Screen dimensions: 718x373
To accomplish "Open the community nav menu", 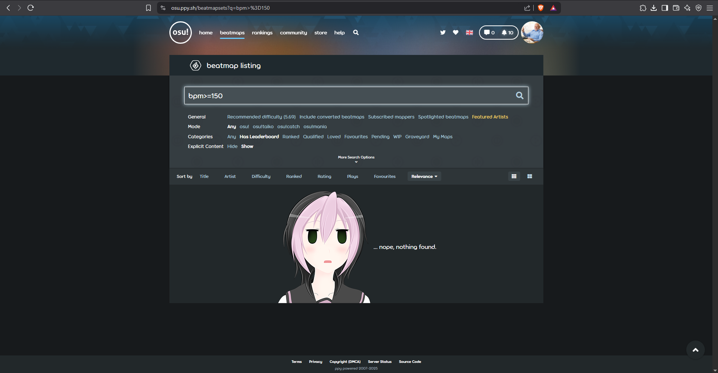I will tap(294, 33).
